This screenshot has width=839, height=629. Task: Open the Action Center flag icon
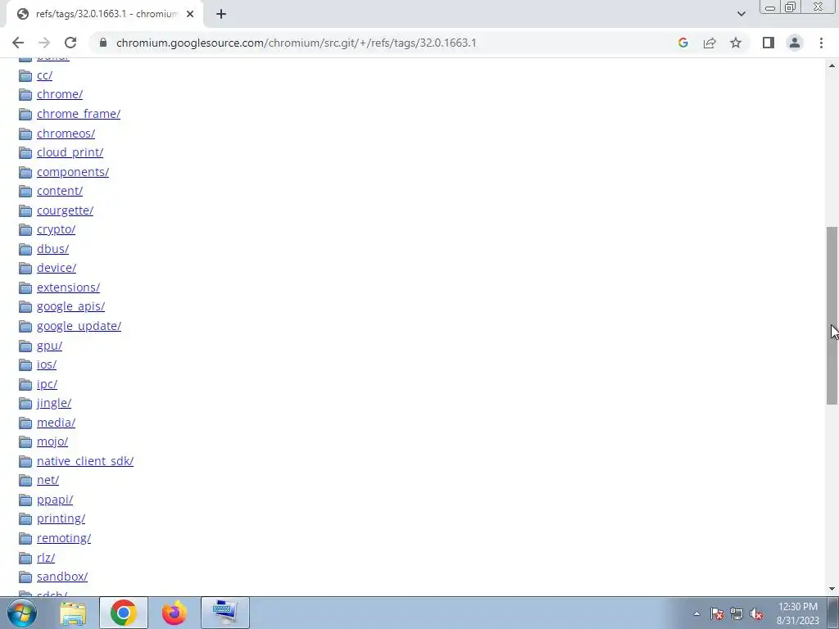(717, 613)
